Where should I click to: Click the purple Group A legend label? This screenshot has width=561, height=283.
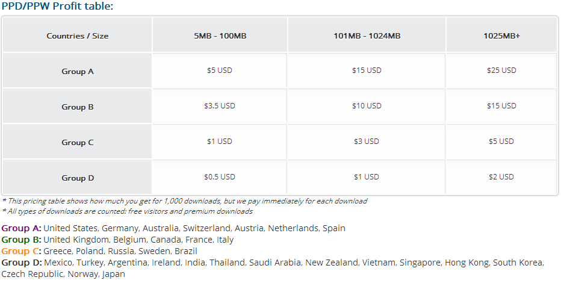click(x=21, y=229)
